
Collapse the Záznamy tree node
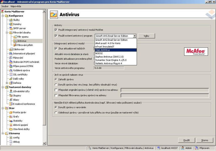click(3, 133)
